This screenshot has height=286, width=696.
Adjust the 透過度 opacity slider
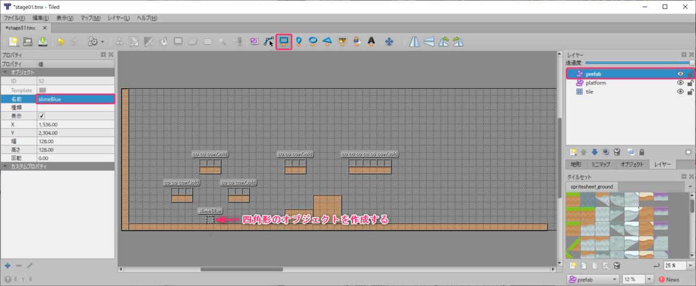coord(640,62)
